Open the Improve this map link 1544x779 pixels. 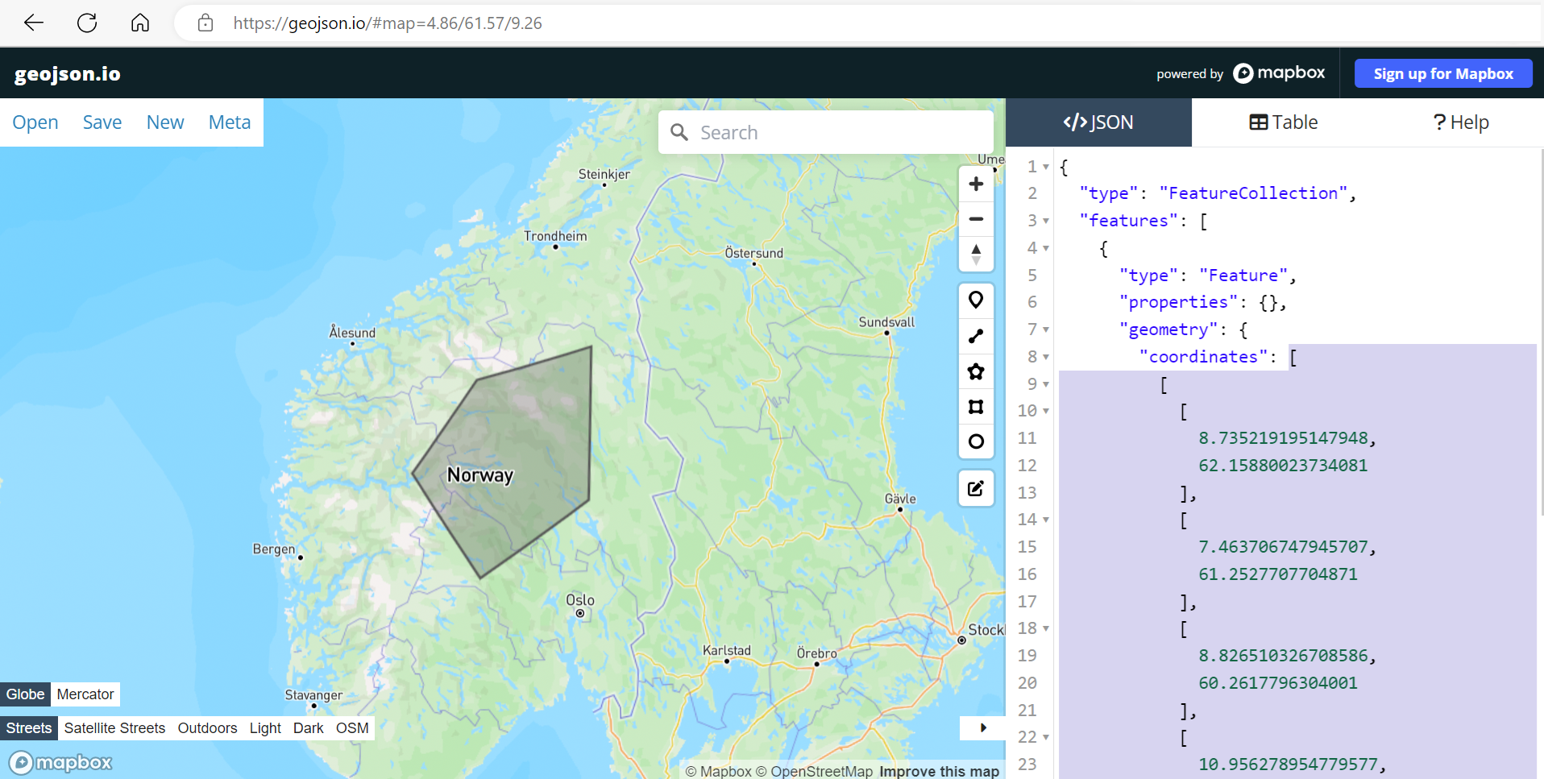pos(939,771)
